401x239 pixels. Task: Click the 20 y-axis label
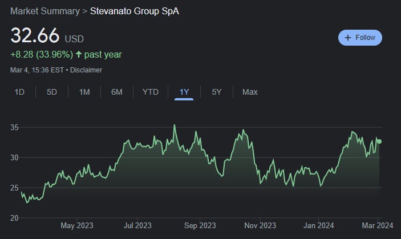pyautogui.click(x=14, y=218)
